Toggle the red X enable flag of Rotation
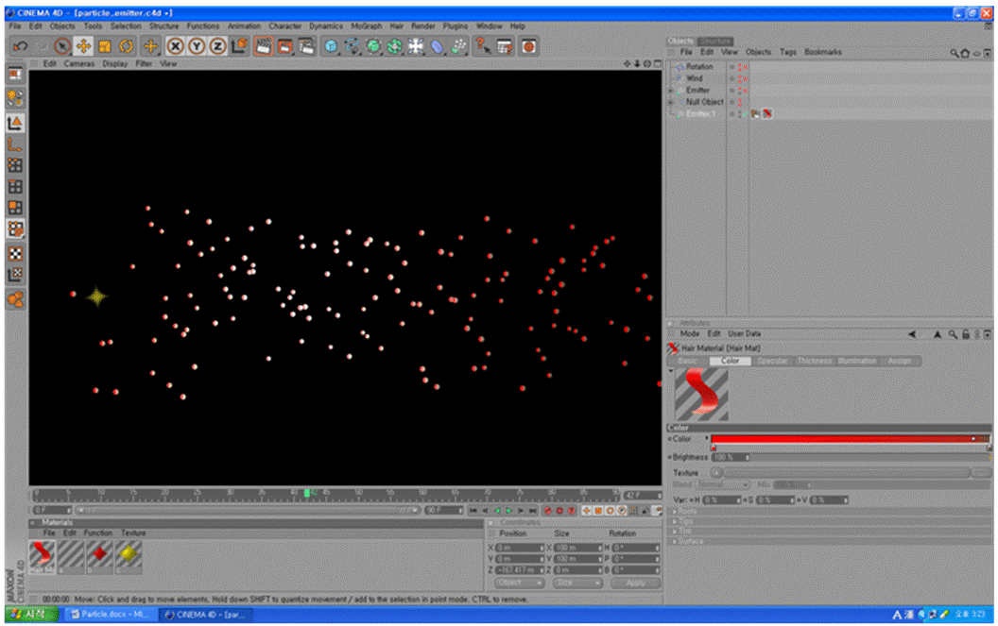The height and width of the screenshot is (626, 998). tap(744, 67)
